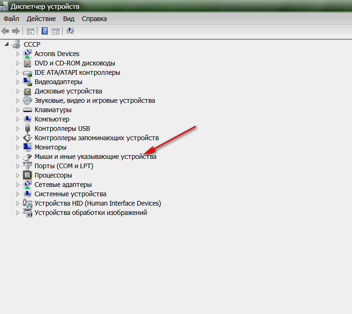Select the Мониторы label
The width and height of the screenshot is (352, 314).
point(50,148)
